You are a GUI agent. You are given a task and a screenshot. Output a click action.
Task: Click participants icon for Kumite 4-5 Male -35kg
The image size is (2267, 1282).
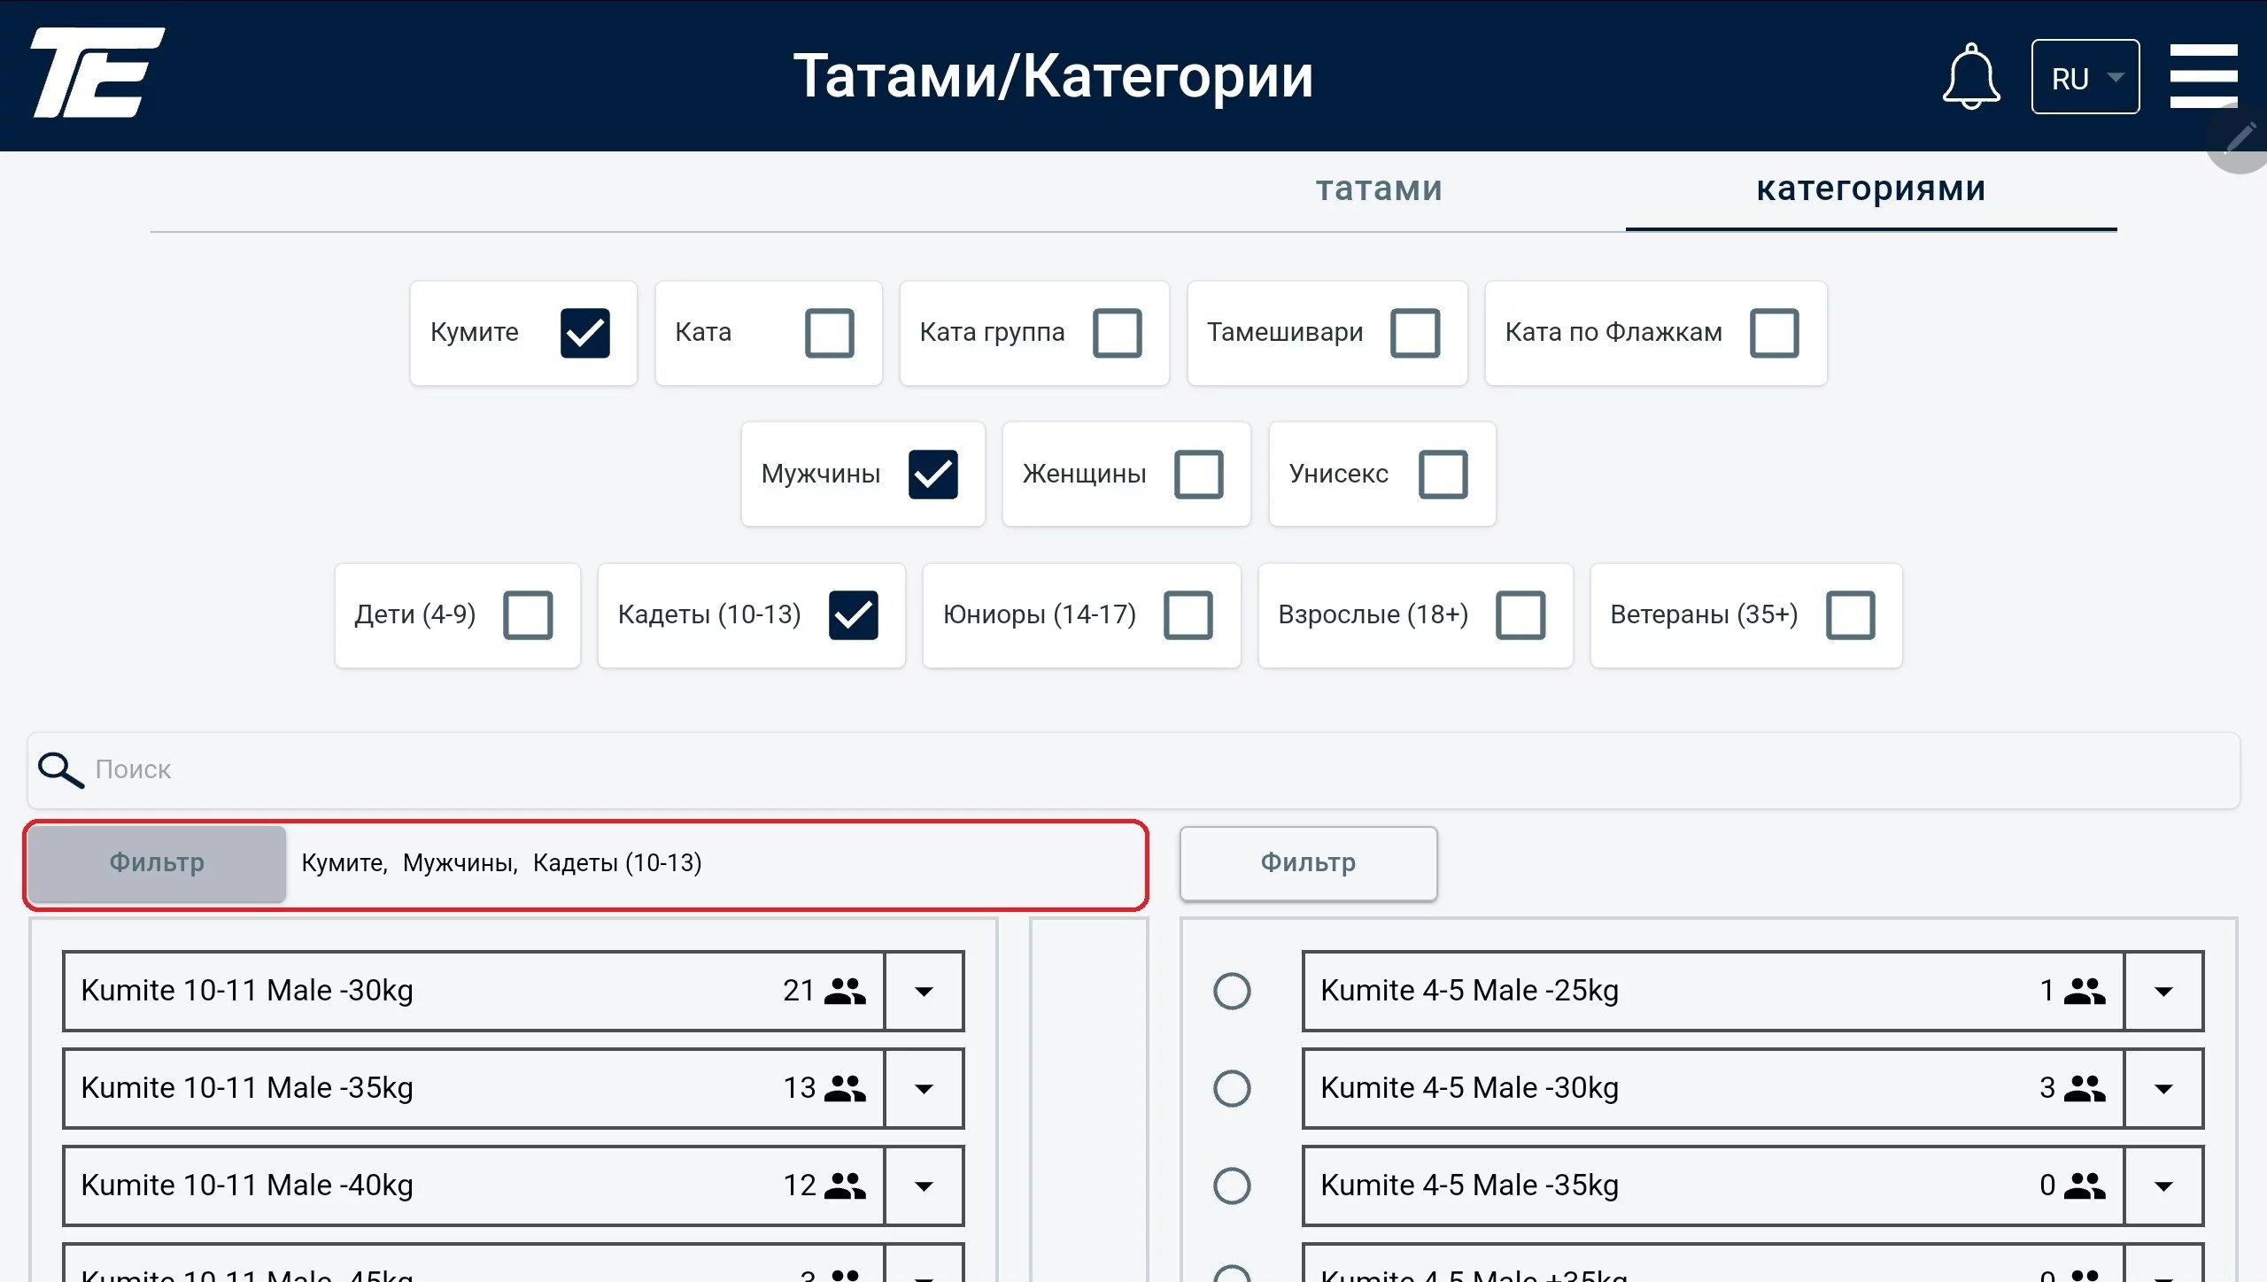click(x=2085, y=1185)
